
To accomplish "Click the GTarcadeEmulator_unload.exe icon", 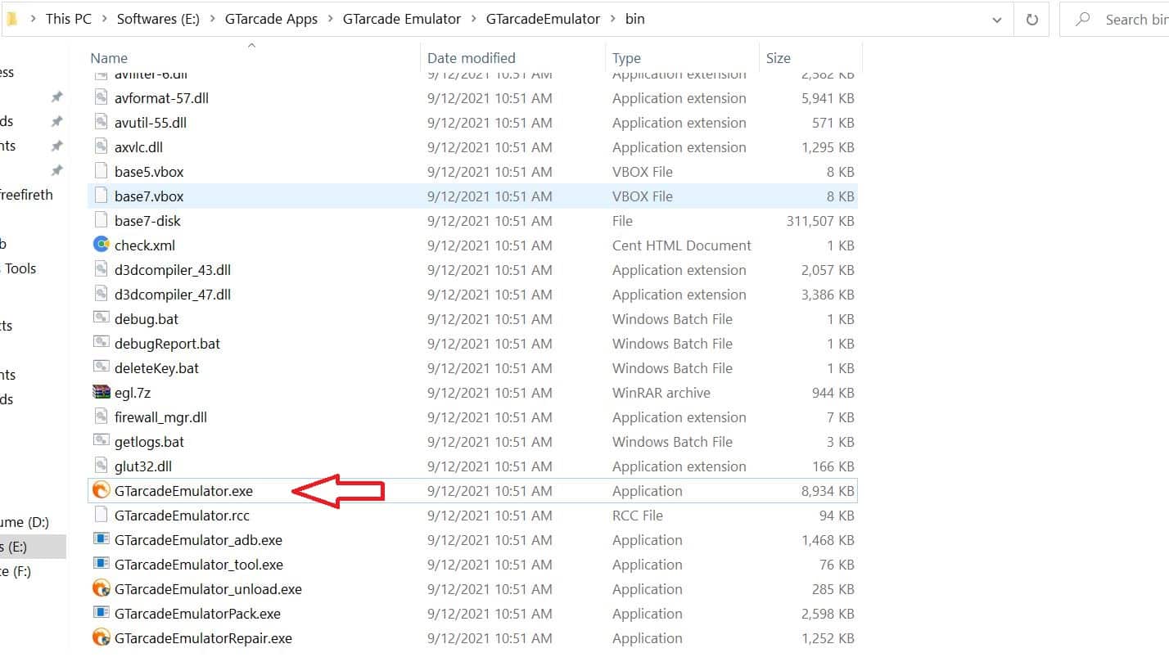I will coord(102,589).
